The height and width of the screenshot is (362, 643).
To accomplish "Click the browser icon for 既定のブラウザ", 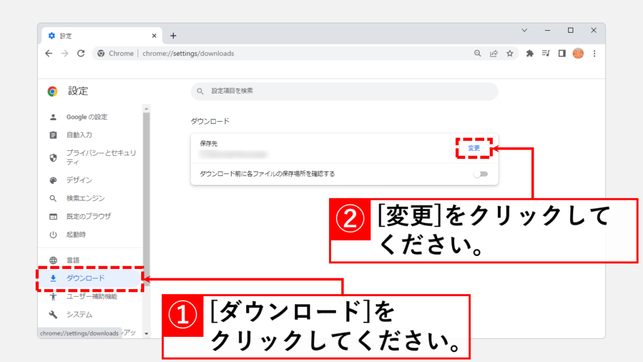I will pos(53,216).
